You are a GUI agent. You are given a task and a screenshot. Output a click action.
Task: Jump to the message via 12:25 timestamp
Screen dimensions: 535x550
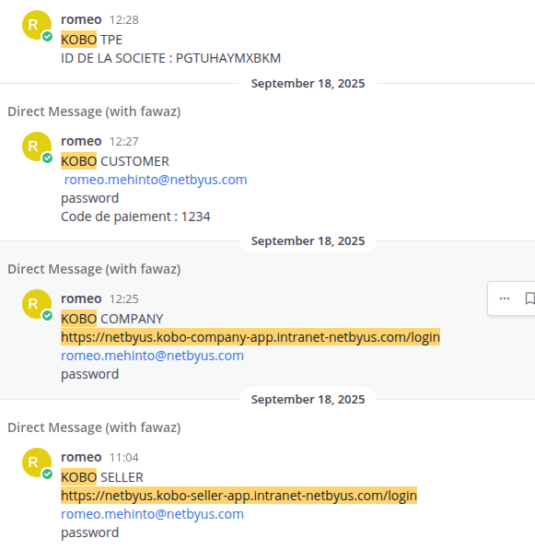tap(123, 299)
